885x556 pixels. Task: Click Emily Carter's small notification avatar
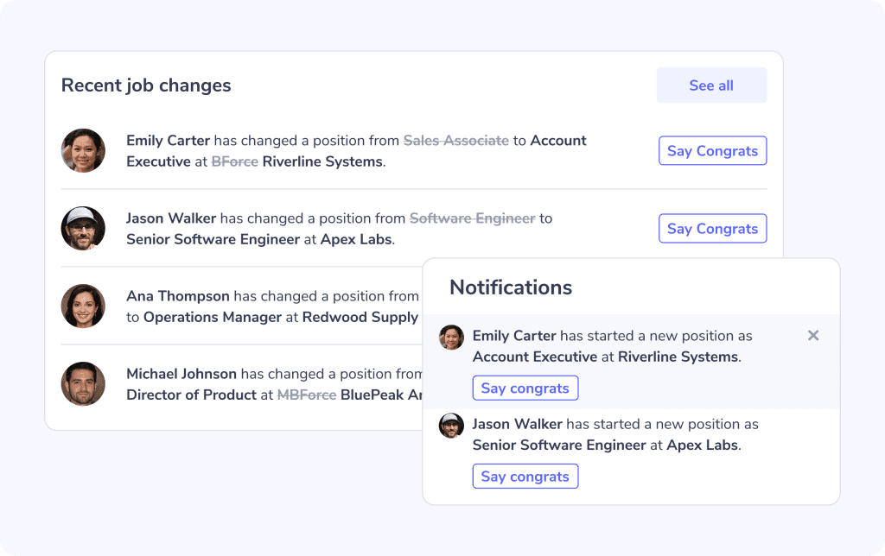coord(451,338)
